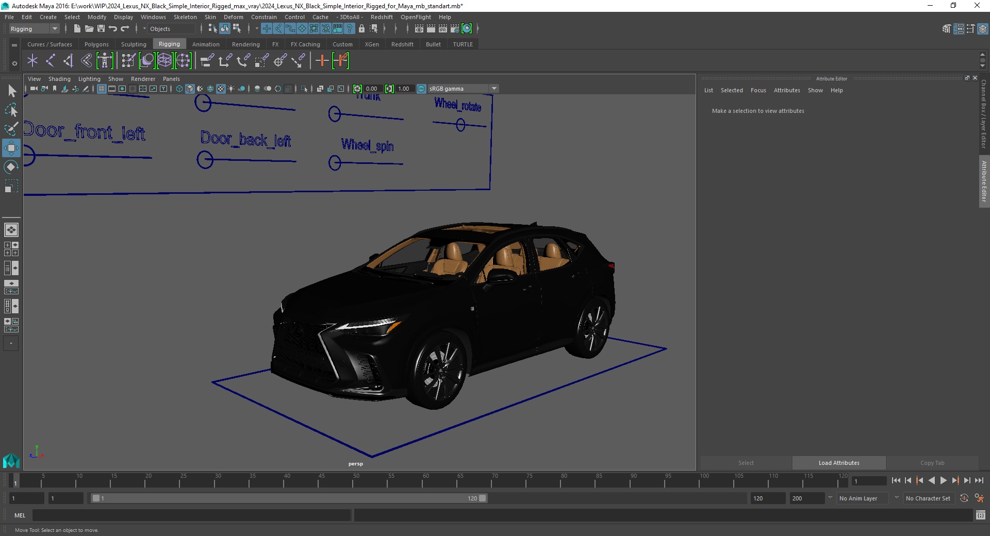Click the MEL command line input

click(192, 515)
